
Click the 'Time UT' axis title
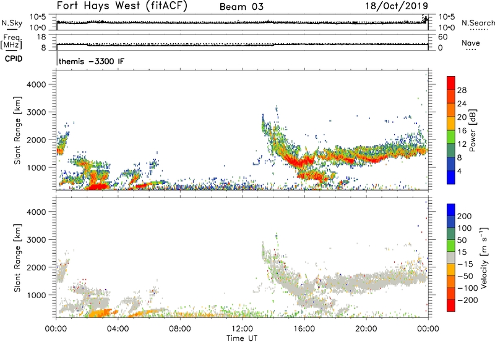242,338
